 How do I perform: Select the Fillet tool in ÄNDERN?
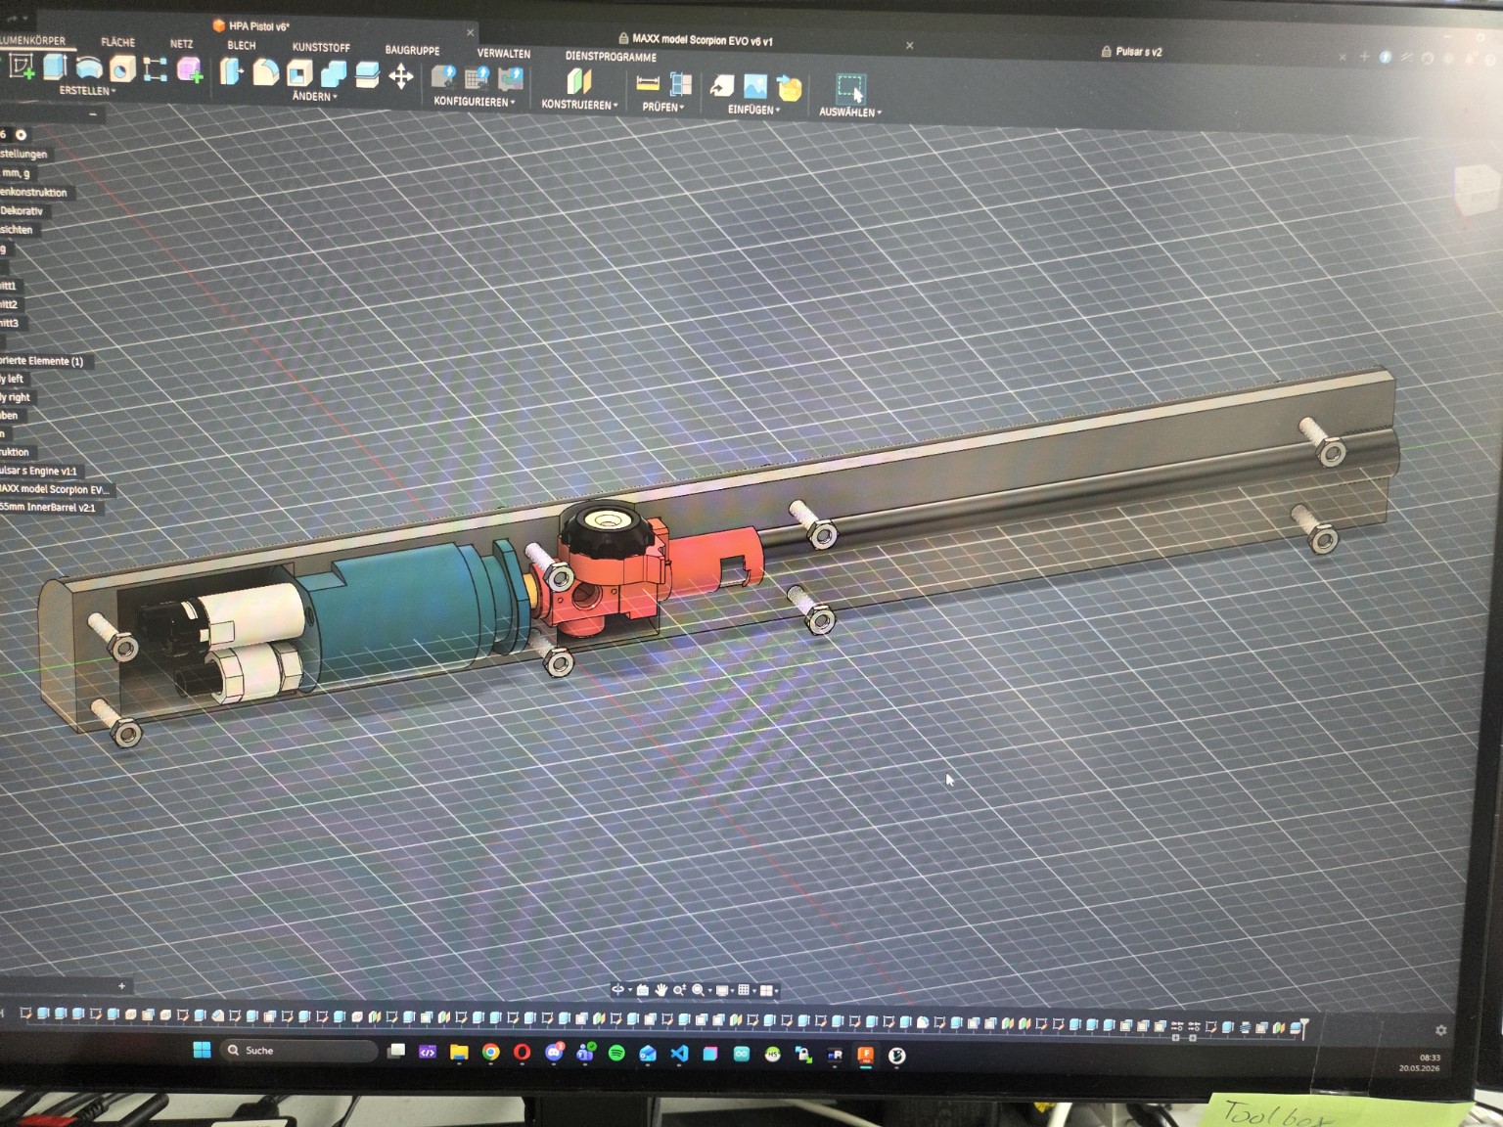pos(265,72)
